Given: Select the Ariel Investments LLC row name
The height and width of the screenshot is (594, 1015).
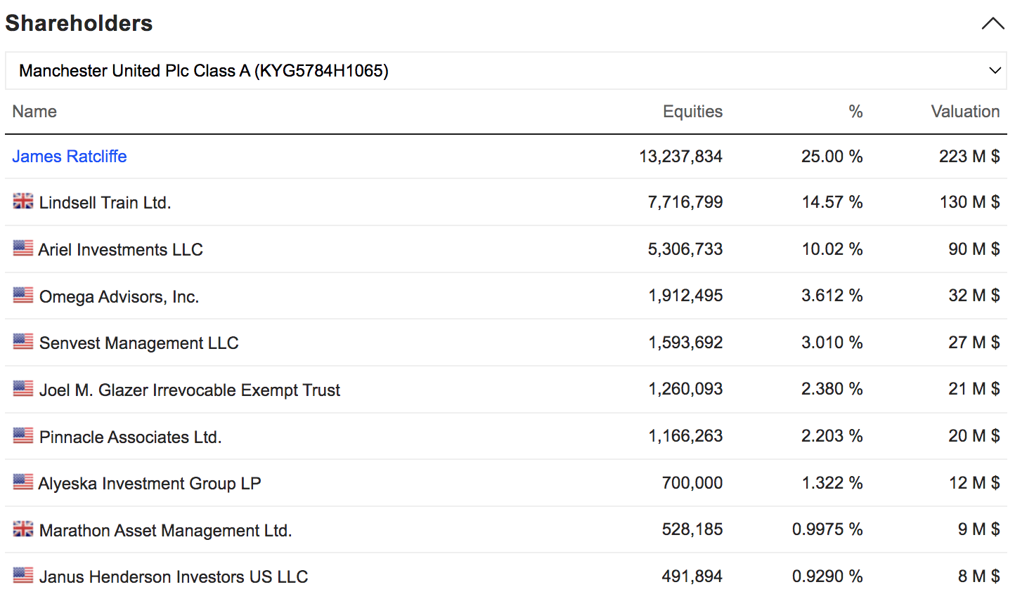Looking at the screenshot, I should 121,250.
